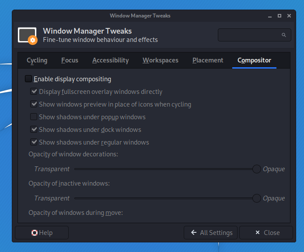
Task: Open the Focus tab
Action: pos(70,60)
